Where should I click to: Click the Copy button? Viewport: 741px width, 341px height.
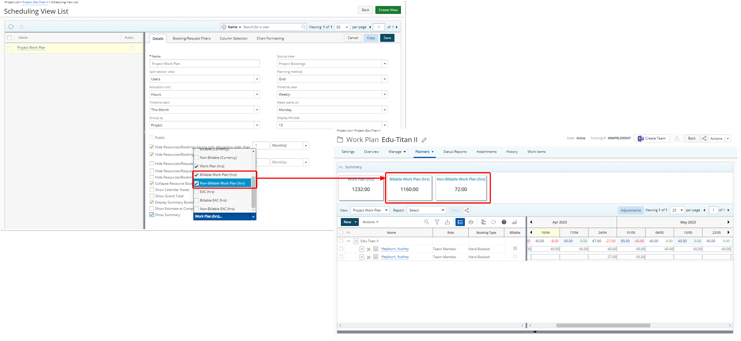point(371,38)
